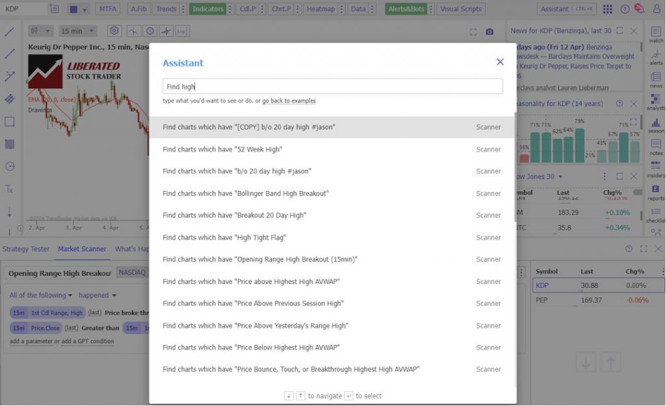Select '[COPY] b/o 20 day high #jason' suggestion
The height and width of the screenshot is (406, 666).
pyautogui.click(x=332, y=127)
